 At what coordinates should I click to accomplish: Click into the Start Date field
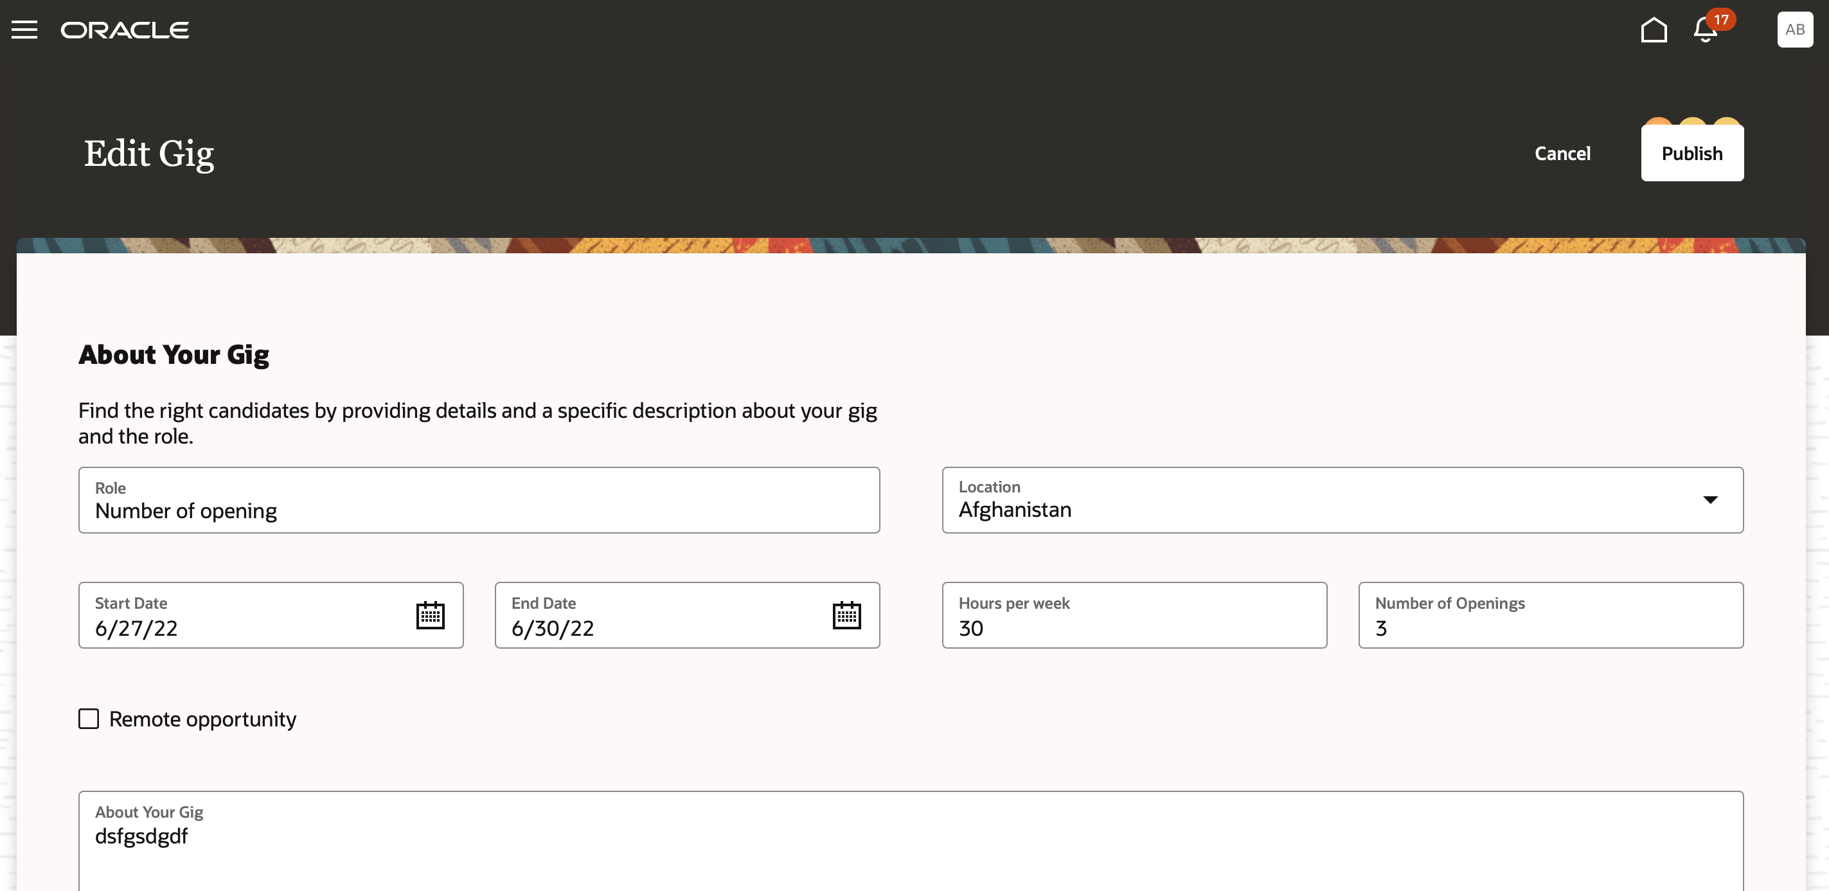271,615
